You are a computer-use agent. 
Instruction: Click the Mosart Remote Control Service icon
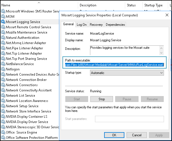3,27
